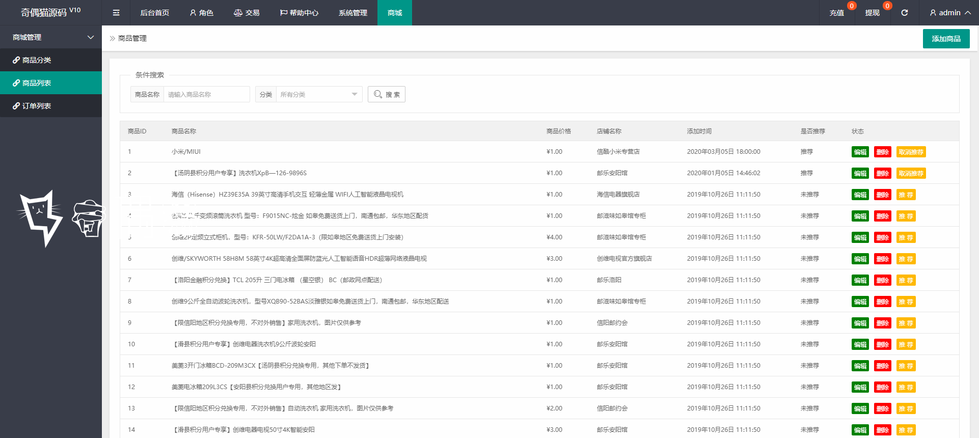Open the 交易 menu

247,13
